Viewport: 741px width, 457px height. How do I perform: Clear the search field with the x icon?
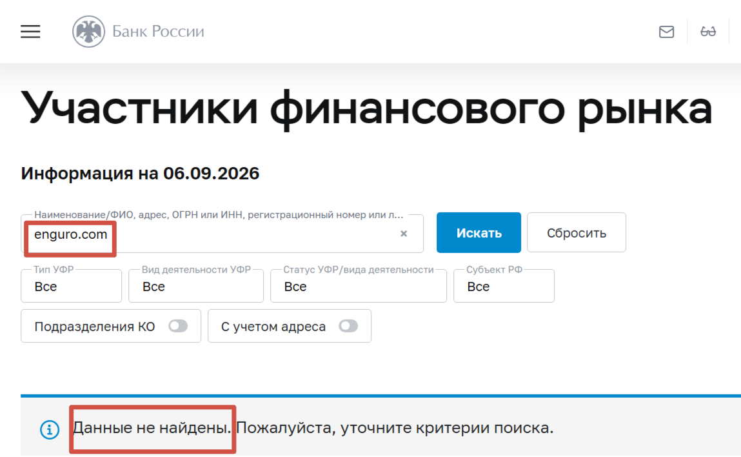tap(404, 233)
